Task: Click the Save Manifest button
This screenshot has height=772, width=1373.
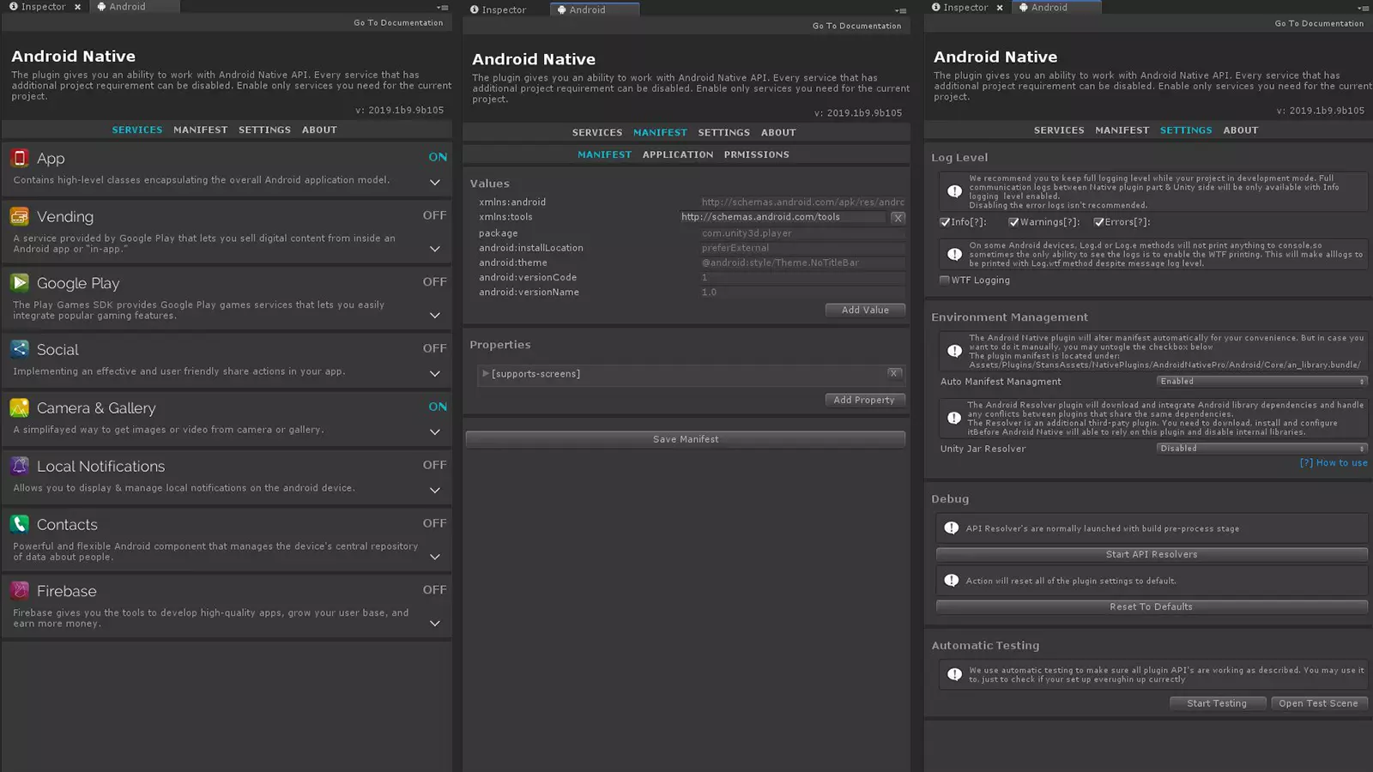Action: (686, 439)
